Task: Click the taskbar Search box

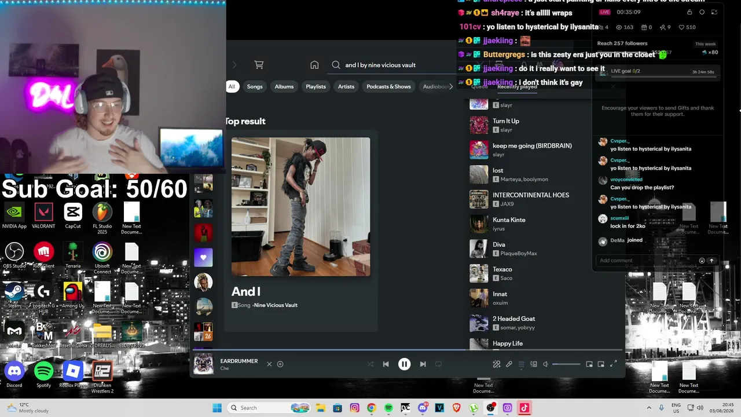Action: (269, 408)
